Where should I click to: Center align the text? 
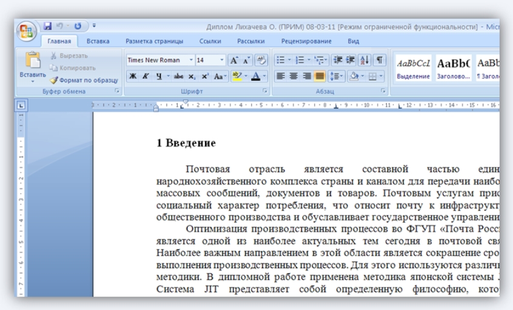point(293,76)
